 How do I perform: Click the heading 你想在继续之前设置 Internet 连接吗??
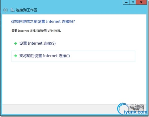(43, 22)
